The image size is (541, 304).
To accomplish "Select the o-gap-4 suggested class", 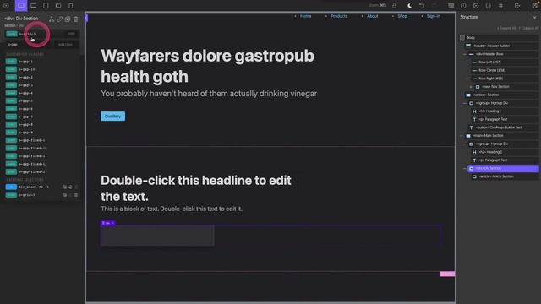I will [26, 93].
